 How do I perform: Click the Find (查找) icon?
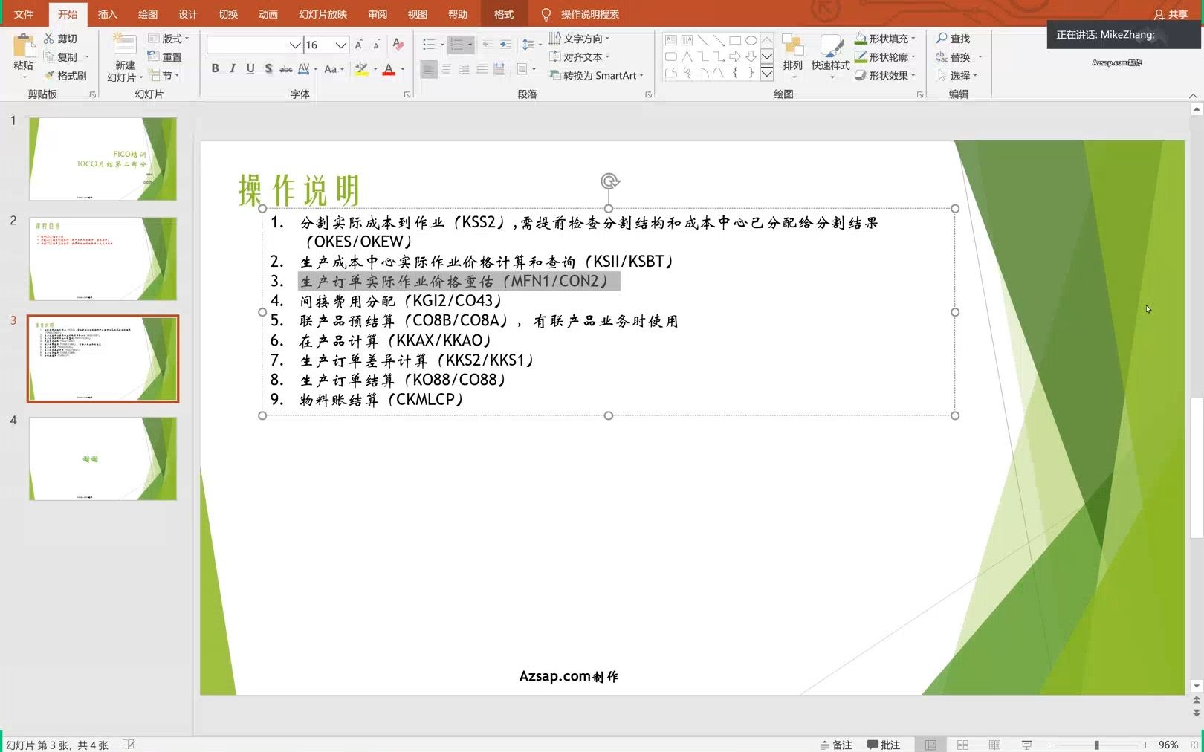click(x=957, y=38)
